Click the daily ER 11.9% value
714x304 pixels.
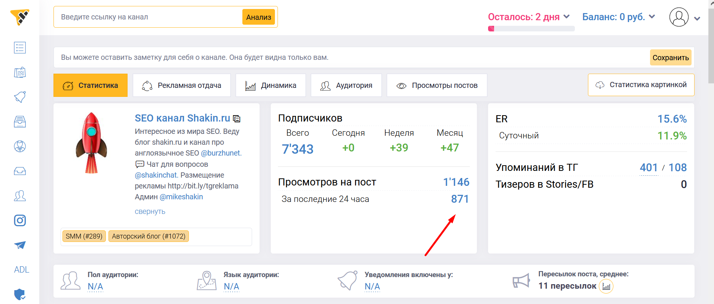(672, 136)
